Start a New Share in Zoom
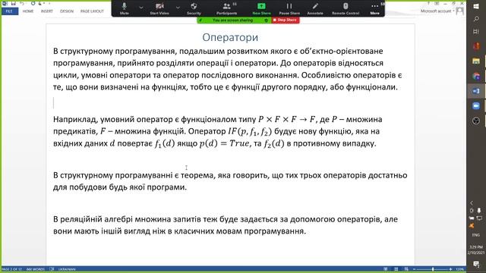This screenshot has height=273, width=486. 261,8
